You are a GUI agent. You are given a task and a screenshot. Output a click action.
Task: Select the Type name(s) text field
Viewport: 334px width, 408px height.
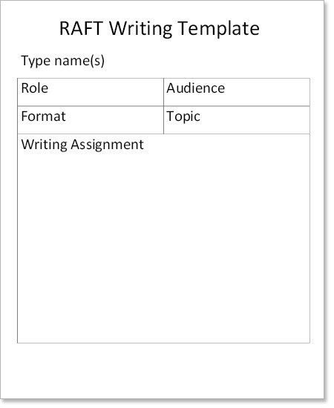(63, 61)
